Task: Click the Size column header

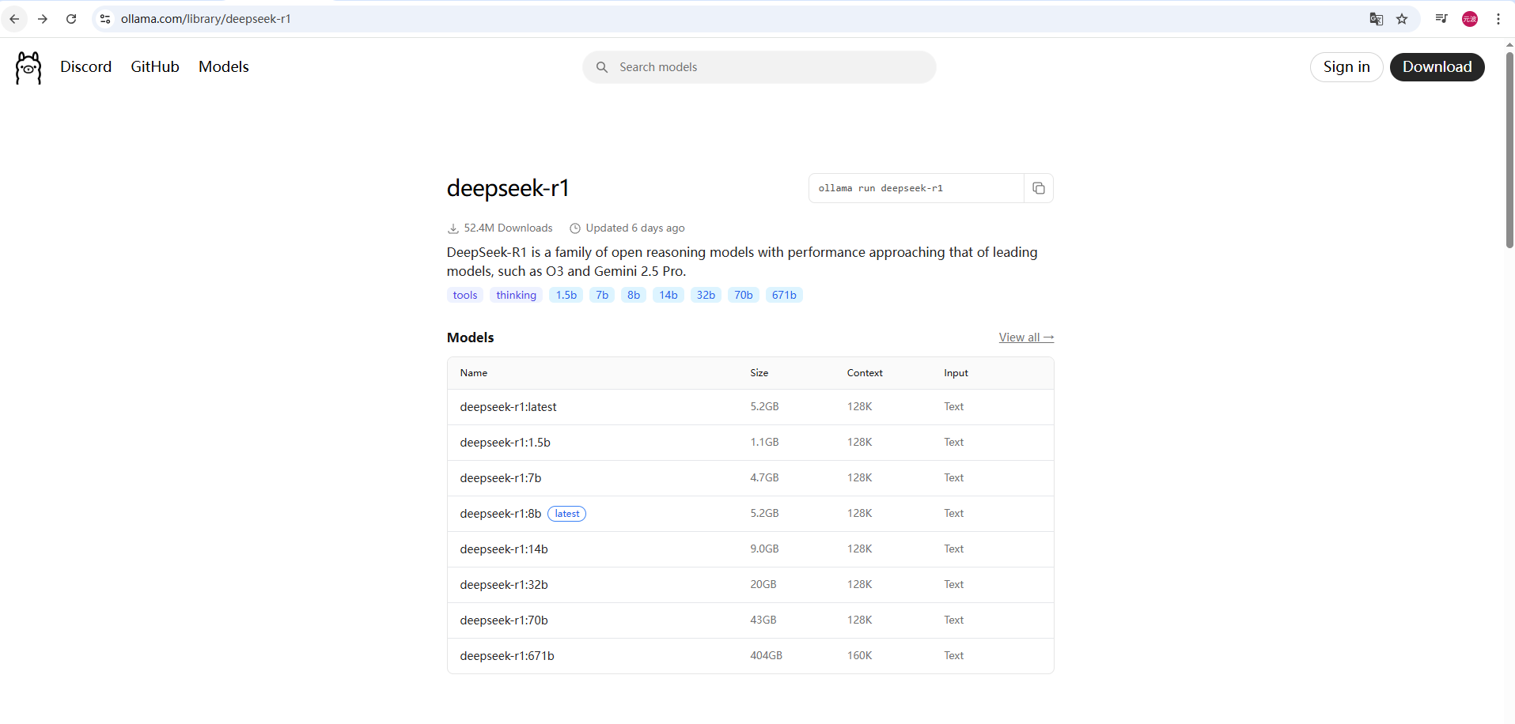Action: tap(759, 373)
